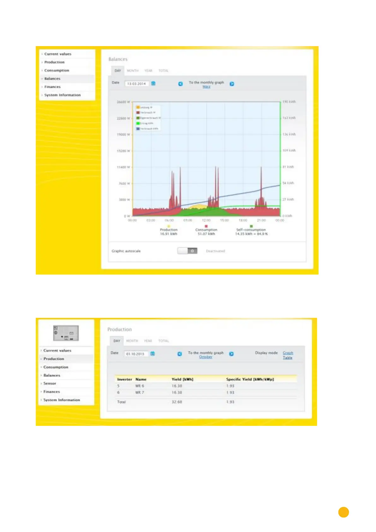Open date calendar picker on Production page
The height and width of the screenshot is (532, 376).
pos(152,354)
